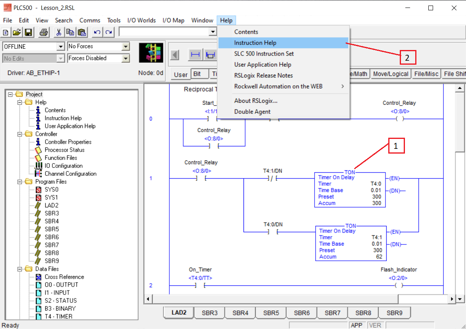This screenshot has width=466, height=329.
Task: Click the Cross Reference icon
Action: 38,277
